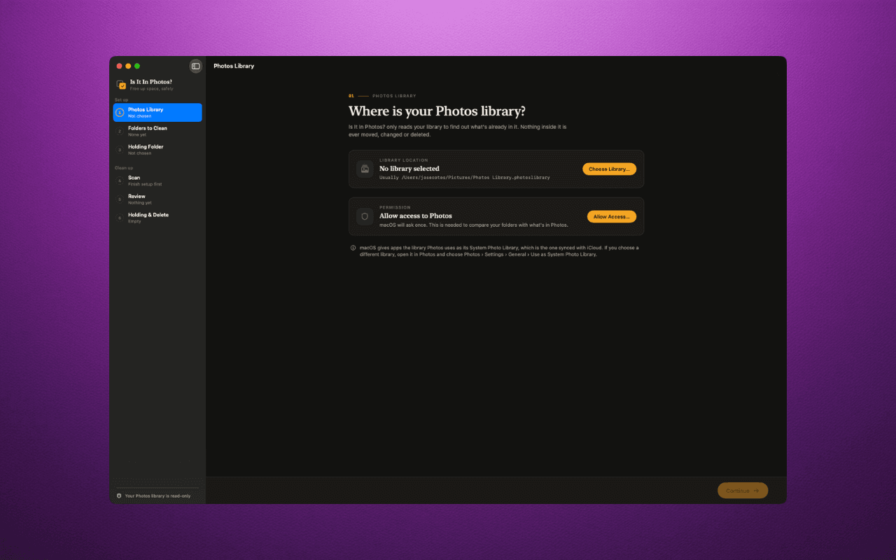Close the window with the red button
This screenshot has width=896, height=560.
[x=120, y=66]
